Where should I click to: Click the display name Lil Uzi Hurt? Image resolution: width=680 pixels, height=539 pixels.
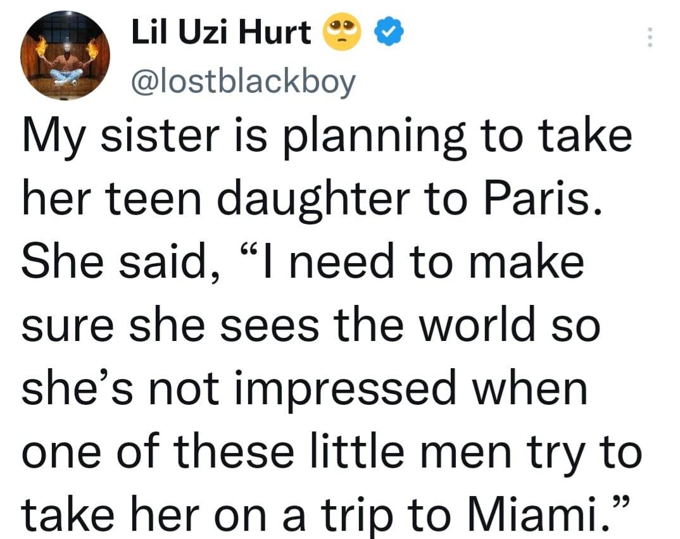pyautogui.click(x=221, y=33)
